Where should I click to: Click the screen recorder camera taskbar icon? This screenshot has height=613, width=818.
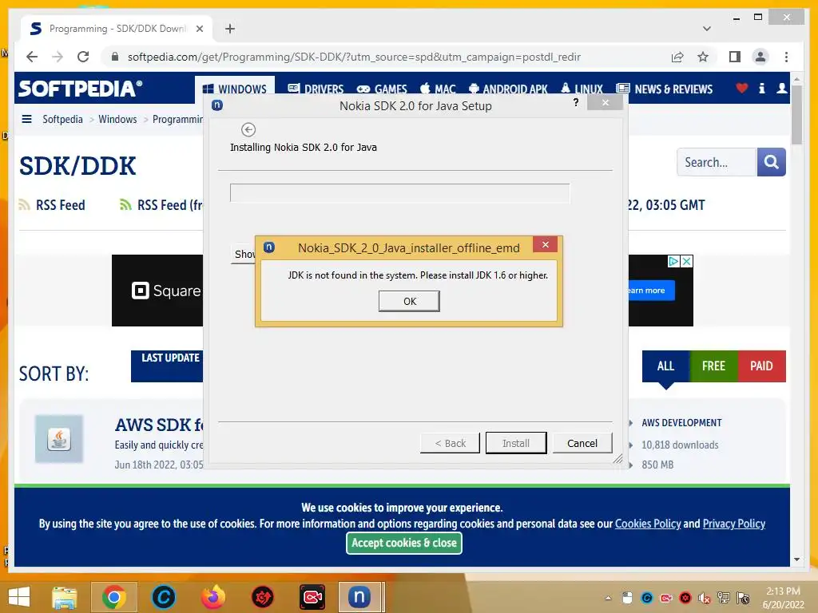pyautogui.click(x=312, y=597)
